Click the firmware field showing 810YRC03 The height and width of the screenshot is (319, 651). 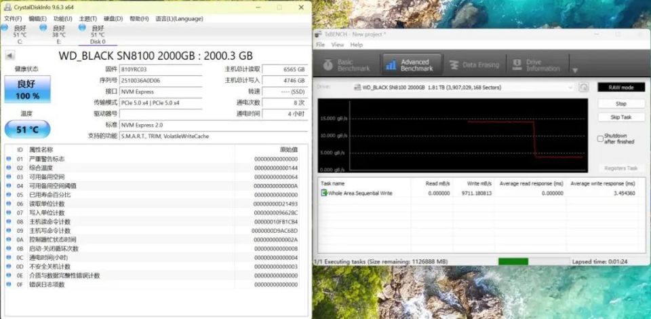point(160,69)
